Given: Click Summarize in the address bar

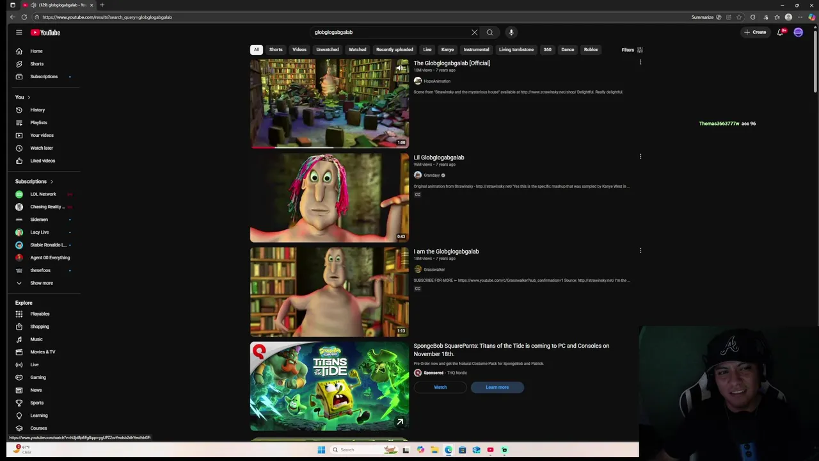Looking at the screenshot, I should click(706, 17).
